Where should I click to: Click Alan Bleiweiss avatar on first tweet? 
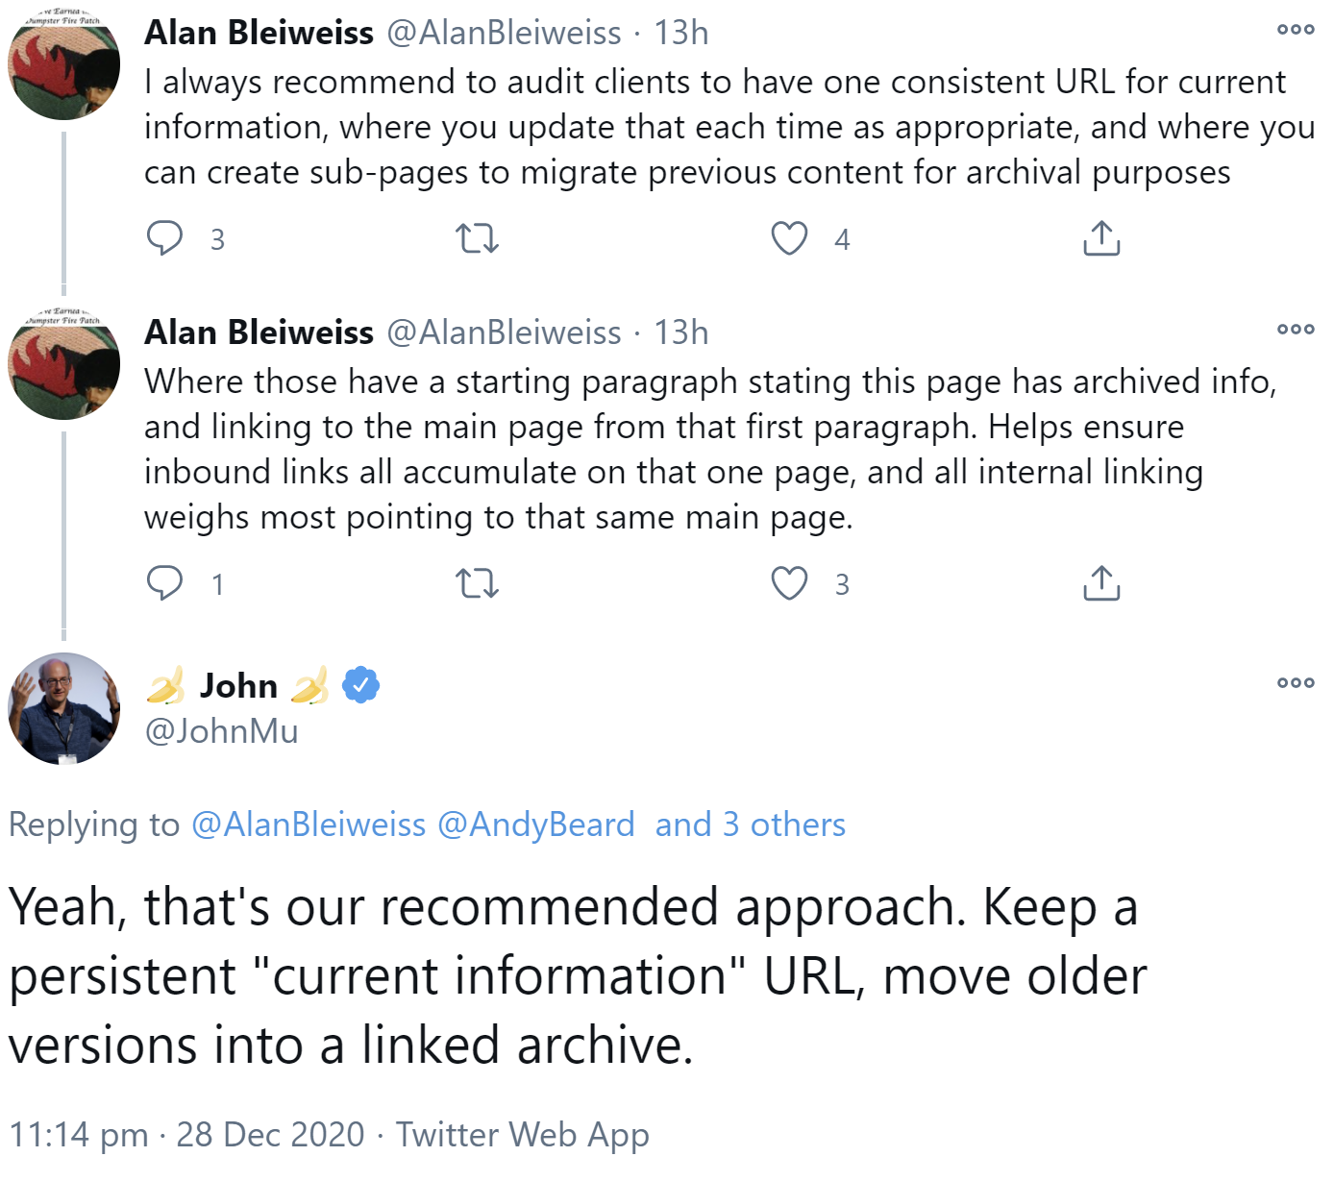point(64,63)
